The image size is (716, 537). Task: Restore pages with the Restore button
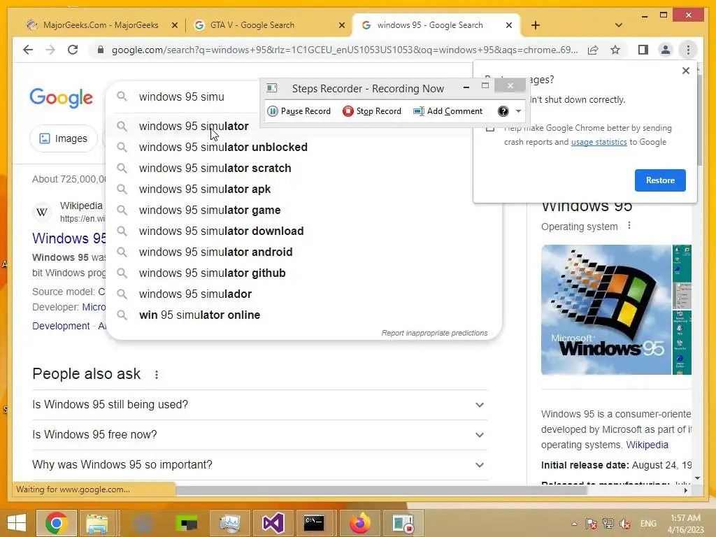660,180
